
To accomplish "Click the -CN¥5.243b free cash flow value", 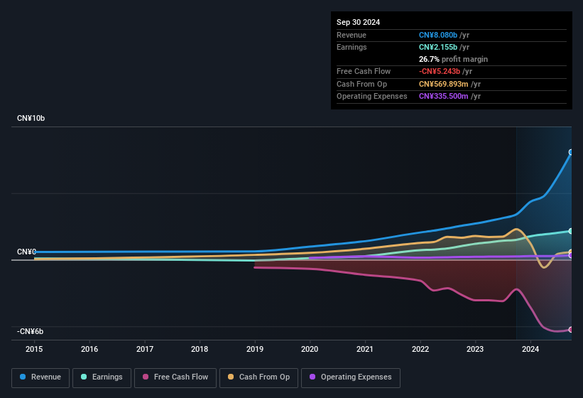I will pos(440,71).
